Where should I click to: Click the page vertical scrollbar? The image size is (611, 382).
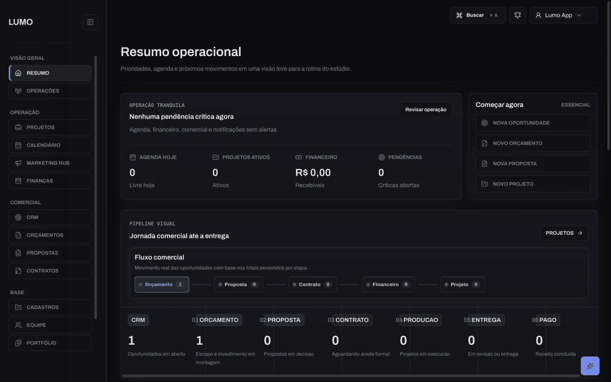pyautogui.click(x=609, y=75)
